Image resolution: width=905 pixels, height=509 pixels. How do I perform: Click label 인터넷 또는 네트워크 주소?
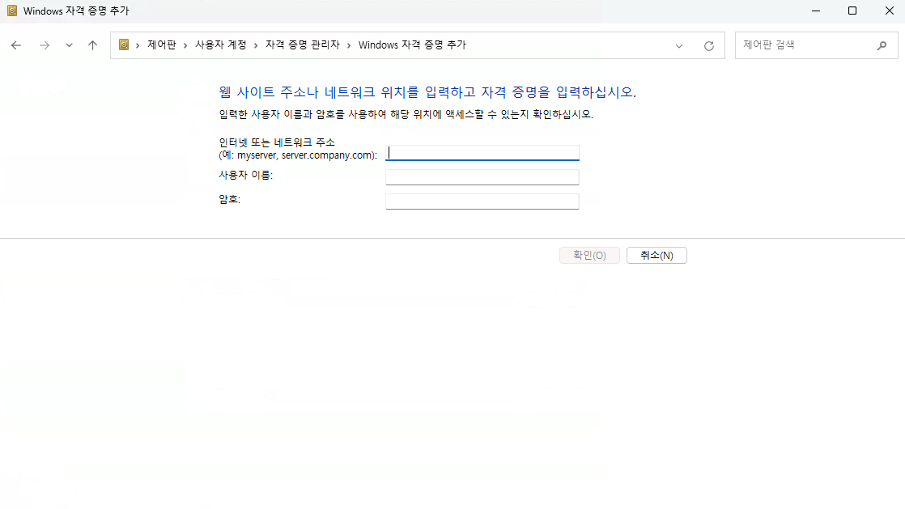[x=277, y=142]
